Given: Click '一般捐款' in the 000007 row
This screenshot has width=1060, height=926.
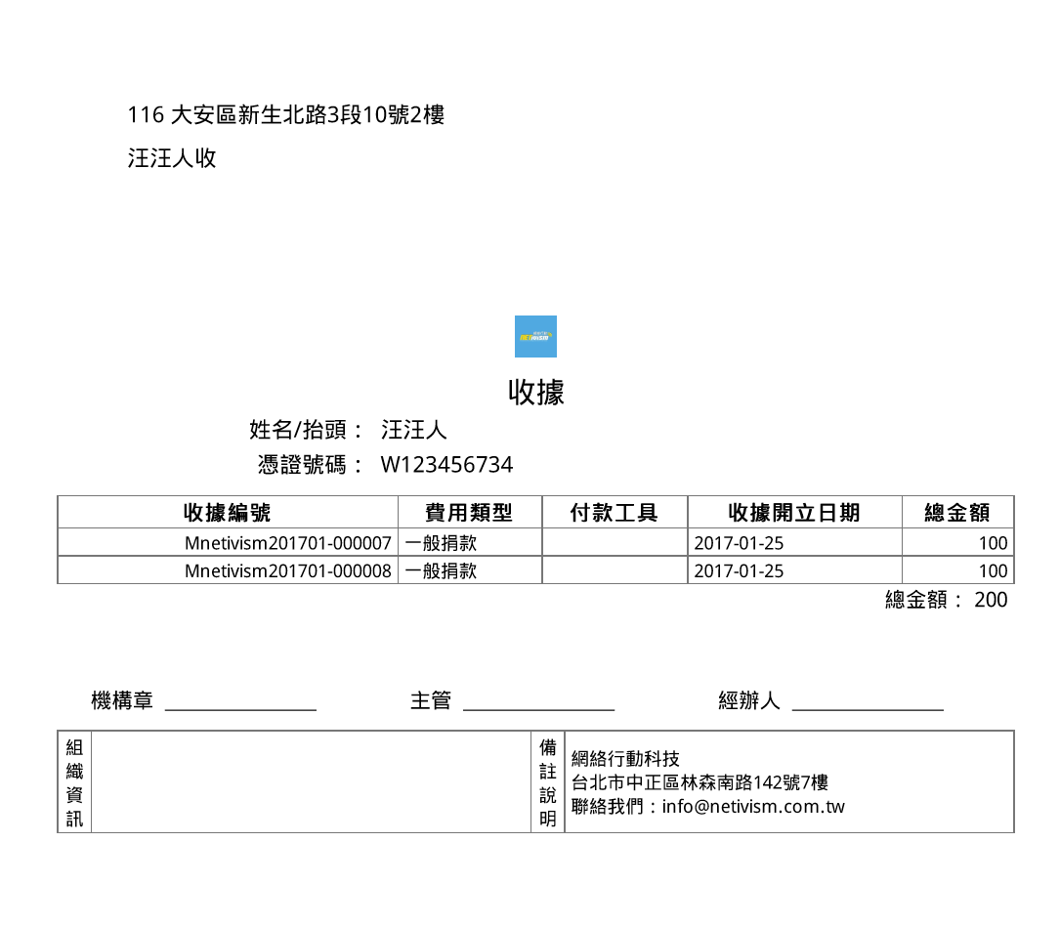Looking at the screenshot, I should click(x=441, y=543).
